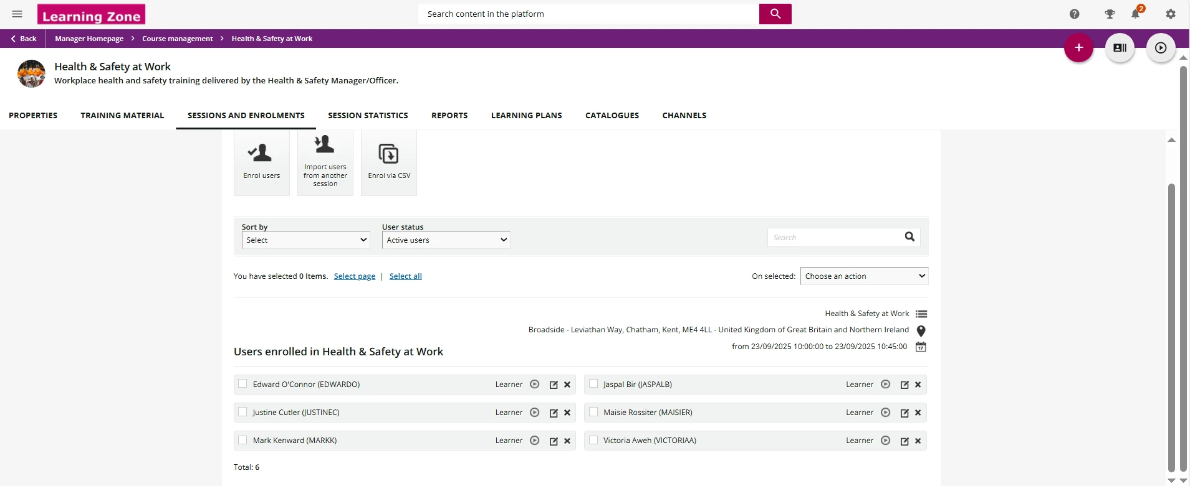
Task: Click the enrolled users Search field
Action: (835, 237)
